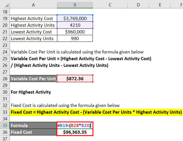Click 'Variable Cost Per Unit is calculated' text
183x141 pixels.
(77, 52)
